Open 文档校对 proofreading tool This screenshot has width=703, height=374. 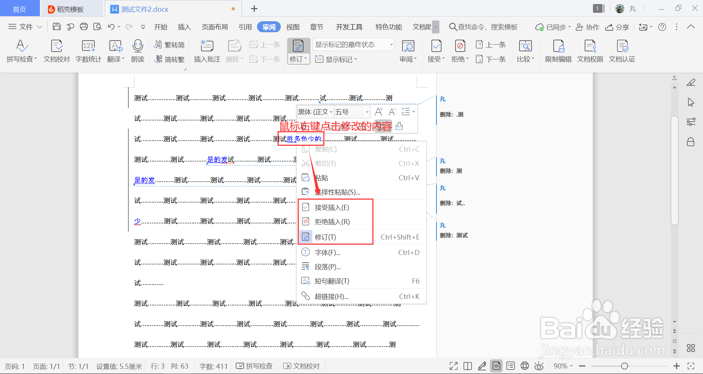(x=57, y=51)
